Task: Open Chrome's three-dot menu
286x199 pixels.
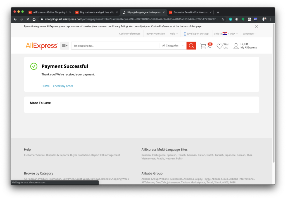Action: coord(271,19)
